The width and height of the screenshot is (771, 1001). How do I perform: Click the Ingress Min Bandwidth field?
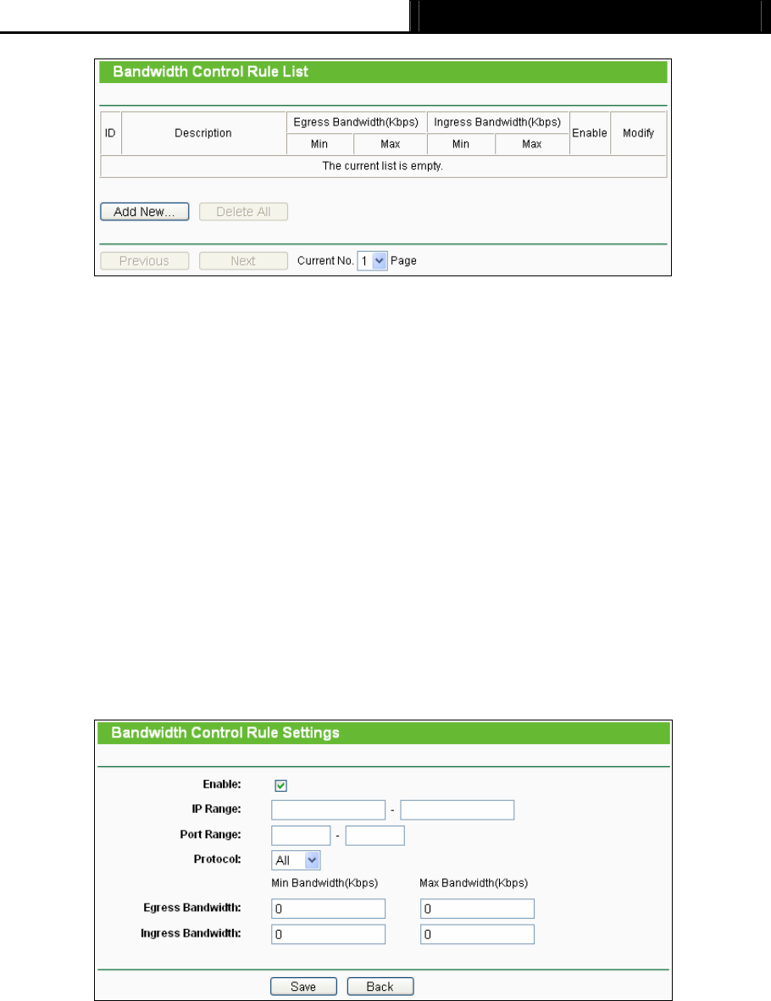tap(328, 935)
